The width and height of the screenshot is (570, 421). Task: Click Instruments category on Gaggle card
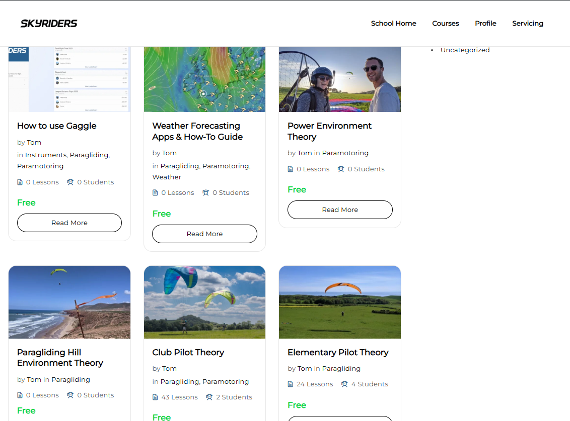coord(46,155)
